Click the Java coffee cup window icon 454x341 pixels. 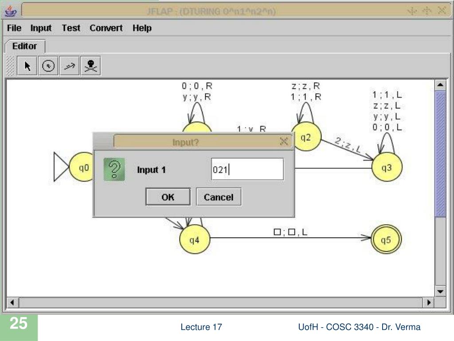point(11,11)
